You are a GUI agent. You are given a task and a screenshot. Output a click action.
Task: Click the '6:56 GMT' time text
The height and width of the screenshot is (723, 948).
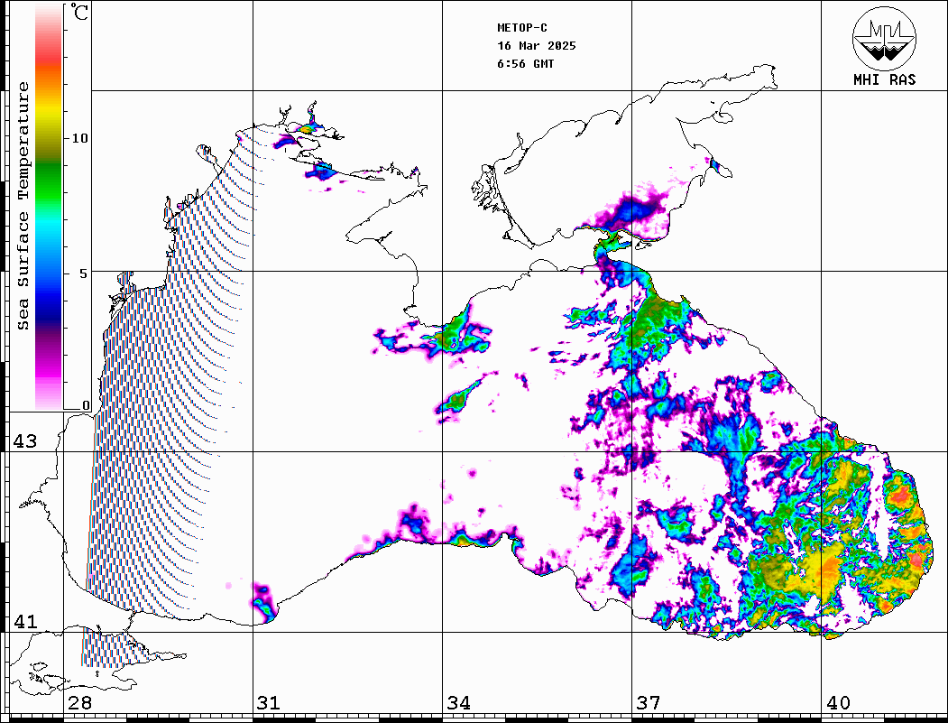(x=526, y=63)
